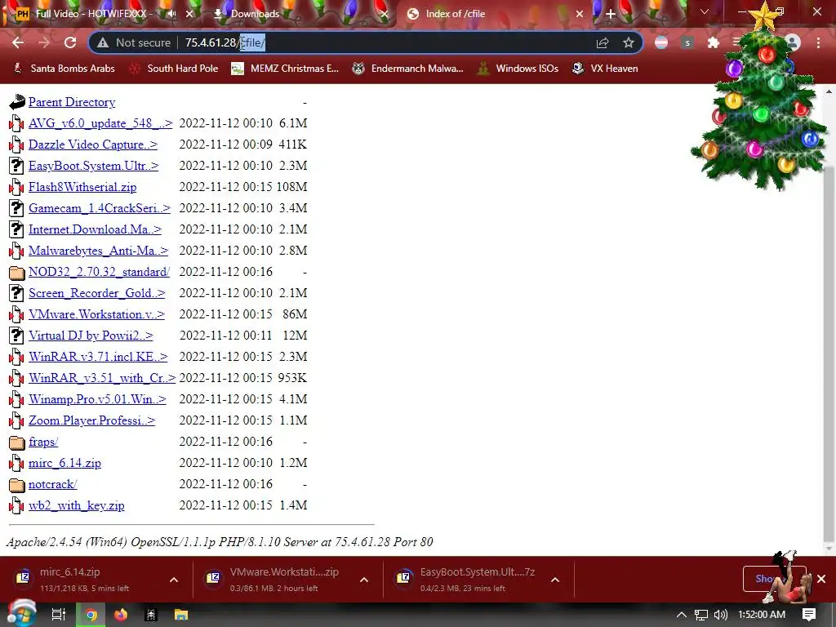This screenshot has height=627, width=836.
Task: Expand options for VMware.Workstati download
Action: pyautogui.click(x=364, y=580)
